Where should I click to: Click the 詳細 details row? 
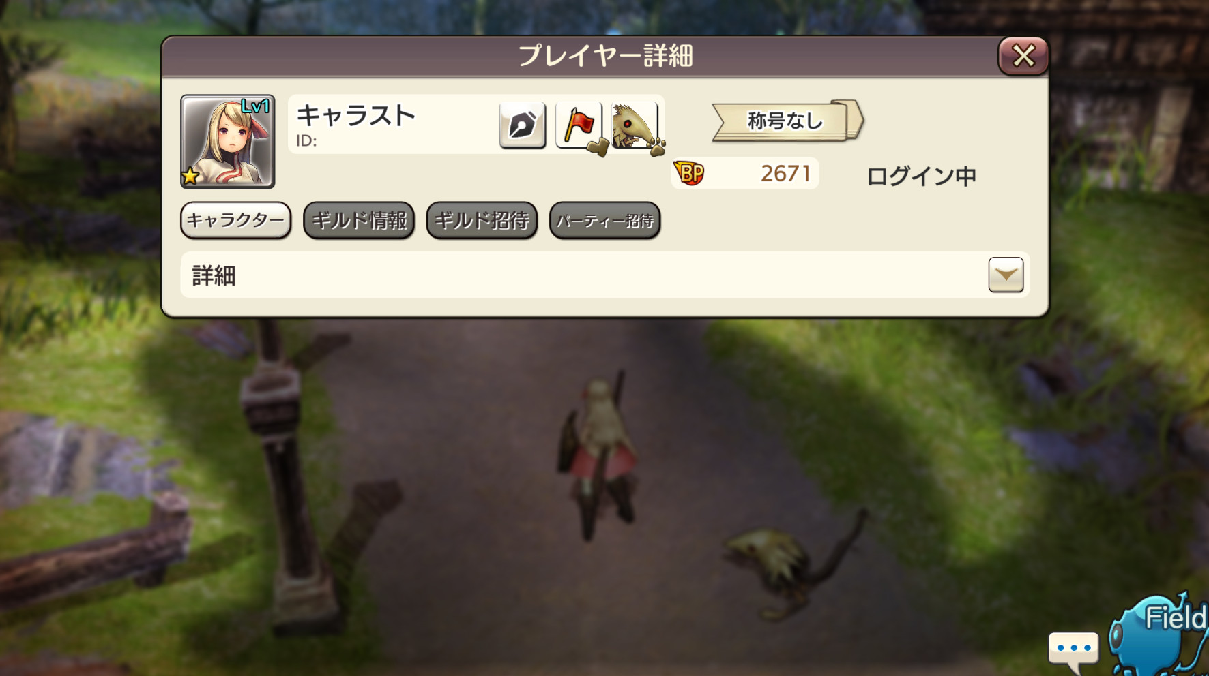604,275
